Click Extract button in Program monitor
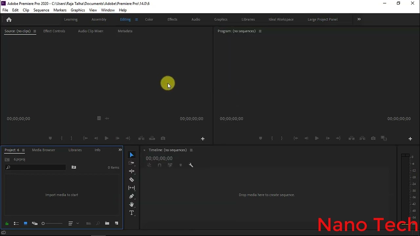The width and height of the screenshot is (420, 236). click(362, 138)
